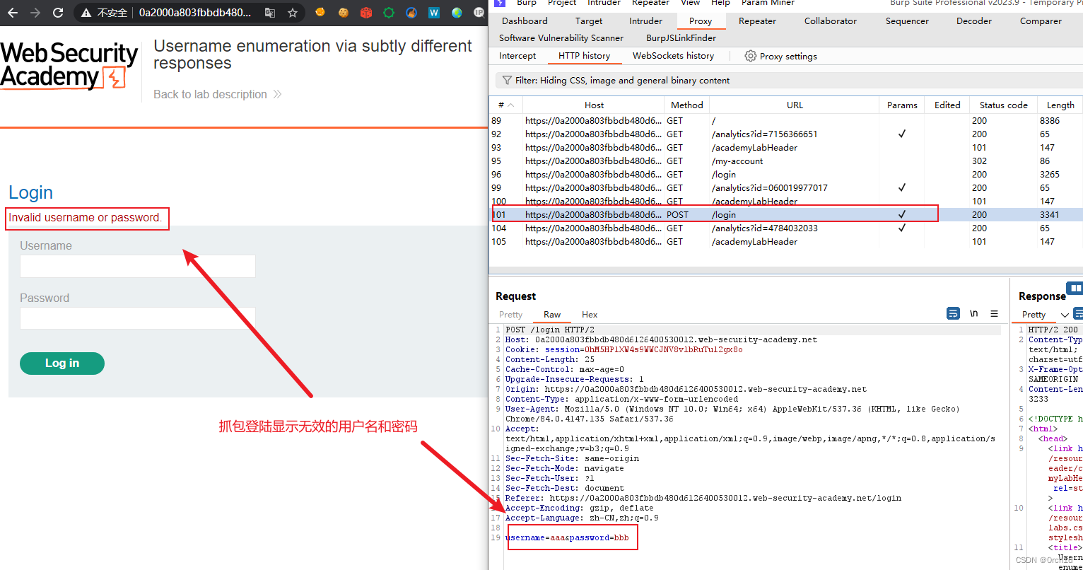Select the HTTP history sub-tab
Screen dimensions: 1083x570
[x=584, y=56]
